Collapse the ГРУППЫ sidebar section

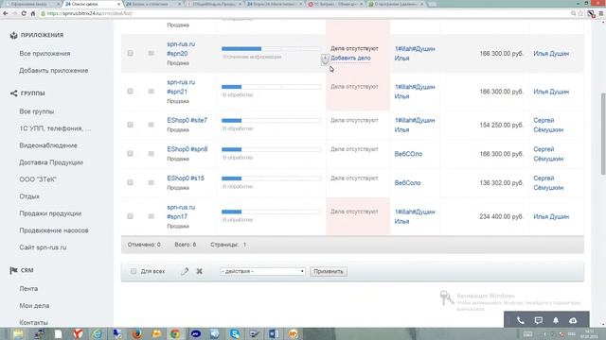click(33, 93)
